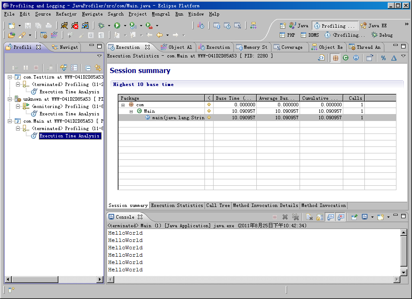Click the Debug bug icon in toolbar

(101, 25)
